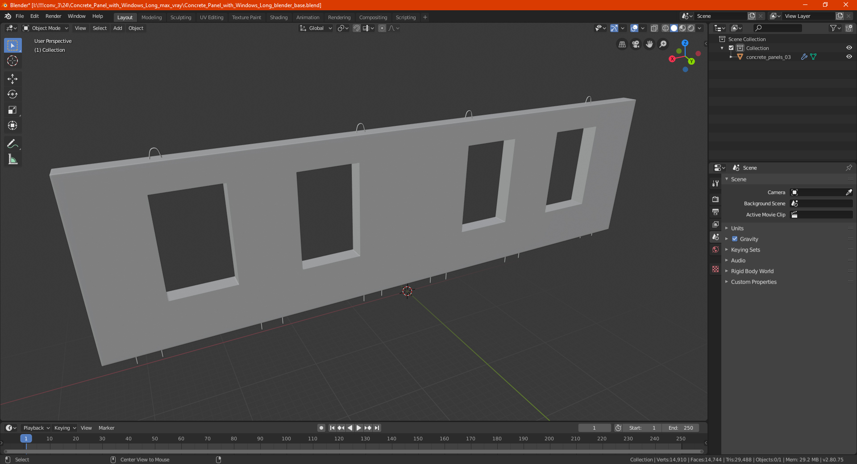The width and height of the screenshot is (857, 464).
Task: Click the pan view hand icon
Action: pyautogui.click(x=649, y=44)
